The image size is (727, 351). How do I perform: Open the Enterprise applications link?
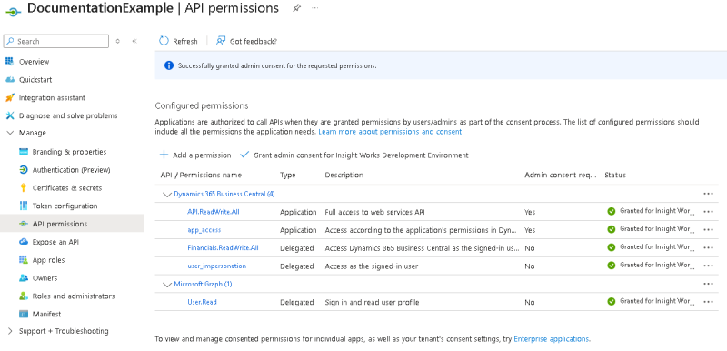[x=552, y=339]
